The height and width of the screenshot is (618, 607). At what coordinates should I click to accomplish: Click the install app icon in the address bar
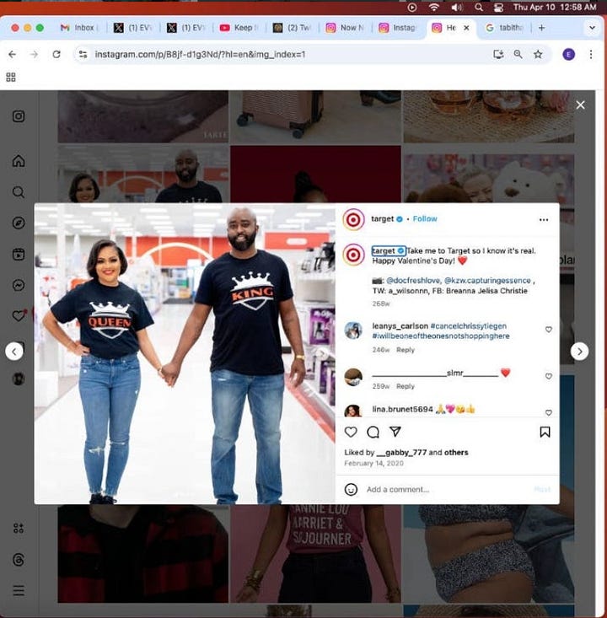click(498, 55)
